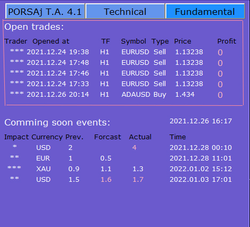Select the Open trades heading

(x=34, y=27)
